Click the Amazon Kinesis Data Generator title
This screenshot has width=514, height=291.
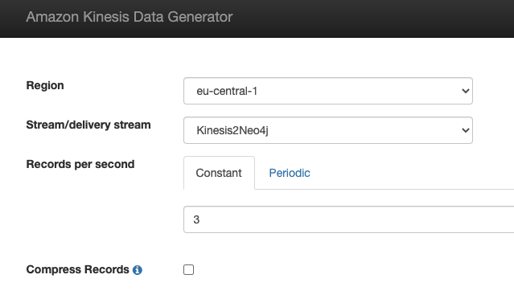130,17
